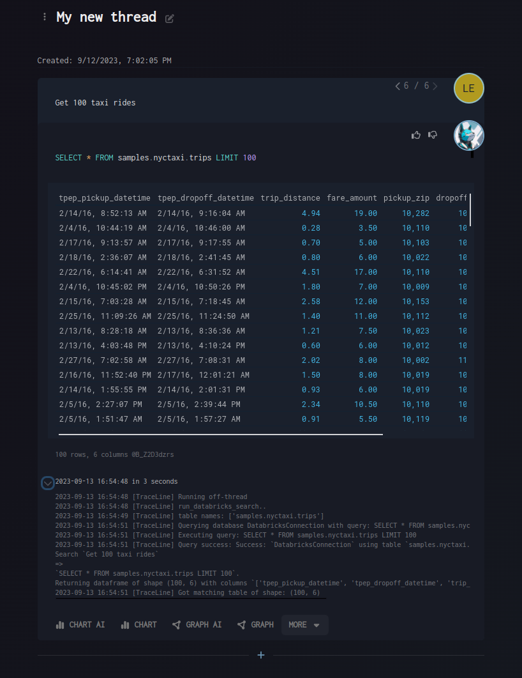Click the 'Executing query' log line

(x=235, y=535)
